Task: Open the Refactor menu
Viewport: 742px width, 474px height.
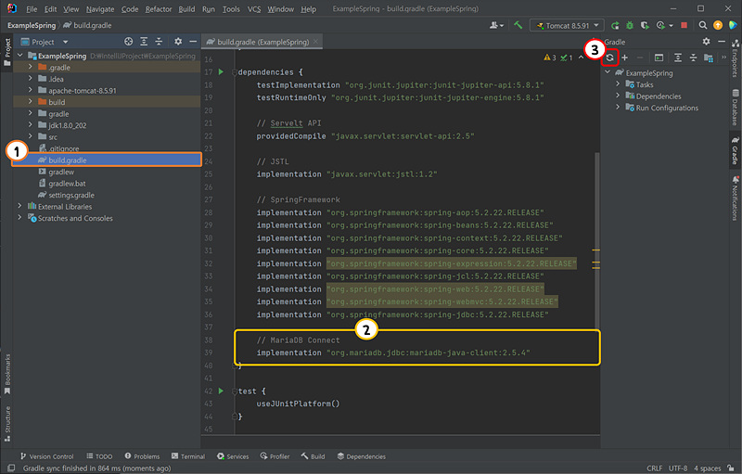Action: (158, 9)
